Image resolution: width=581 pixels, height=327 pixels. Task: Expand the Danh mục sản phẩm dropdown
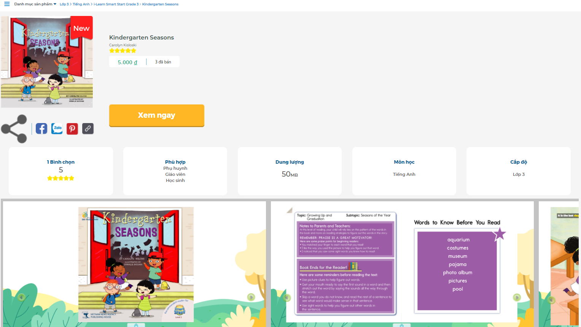coord(35,4)
